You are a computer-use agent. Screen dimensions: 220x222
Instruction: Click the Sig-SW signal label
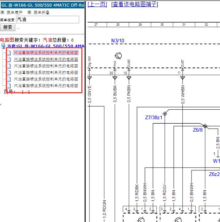(x=89, y=61)
